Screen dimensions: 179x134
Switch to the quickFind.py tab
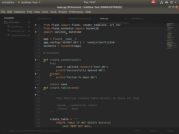point(137,18)
